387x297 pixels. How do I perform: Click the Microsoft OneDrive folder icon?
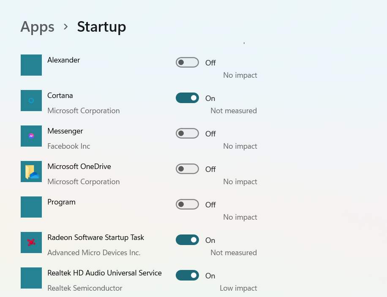click(31, 172)
